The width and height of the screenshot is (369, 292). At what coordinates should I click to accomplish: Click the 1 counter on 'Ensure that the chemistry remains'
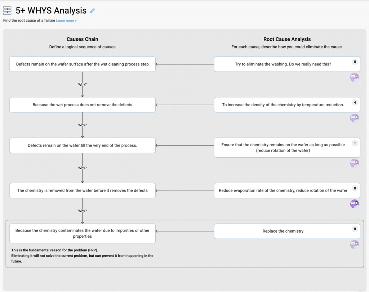tap(355, 143)
